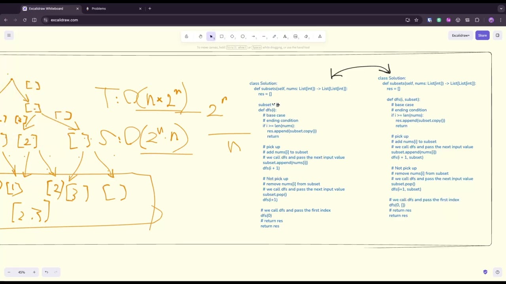Open the browser three-dot menu
Image resolution: width=506 pixels, height=284 pixels.
click(x=501, y=20)
